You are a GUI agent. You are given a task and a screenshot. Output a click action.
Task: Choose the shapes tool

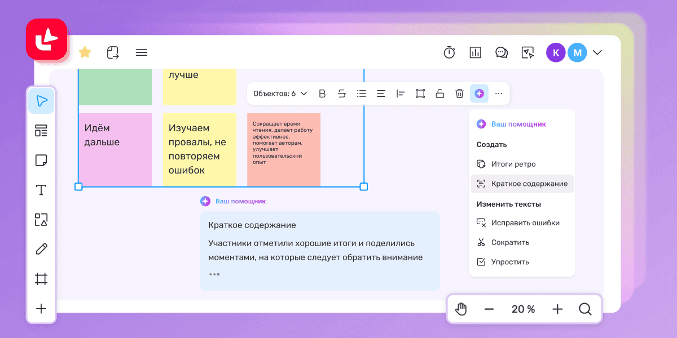click(x=41, y=220)
